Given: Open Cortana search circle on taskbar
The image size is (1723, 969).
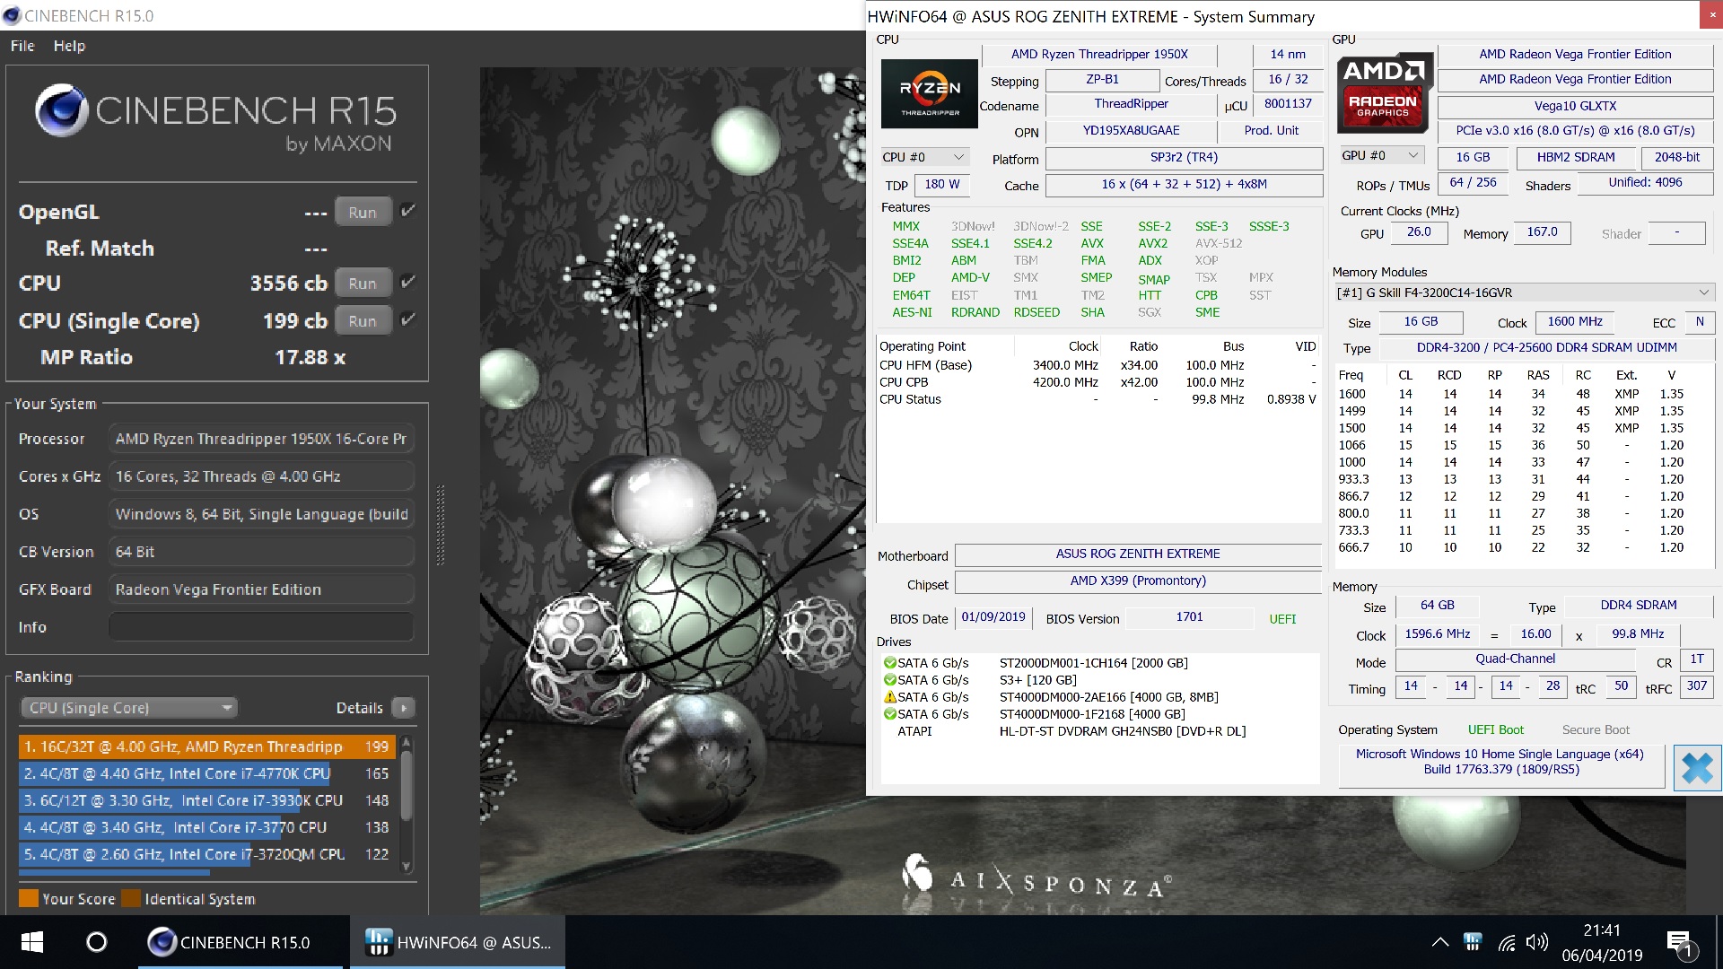Looking at the screenshot, I should 96,942.
